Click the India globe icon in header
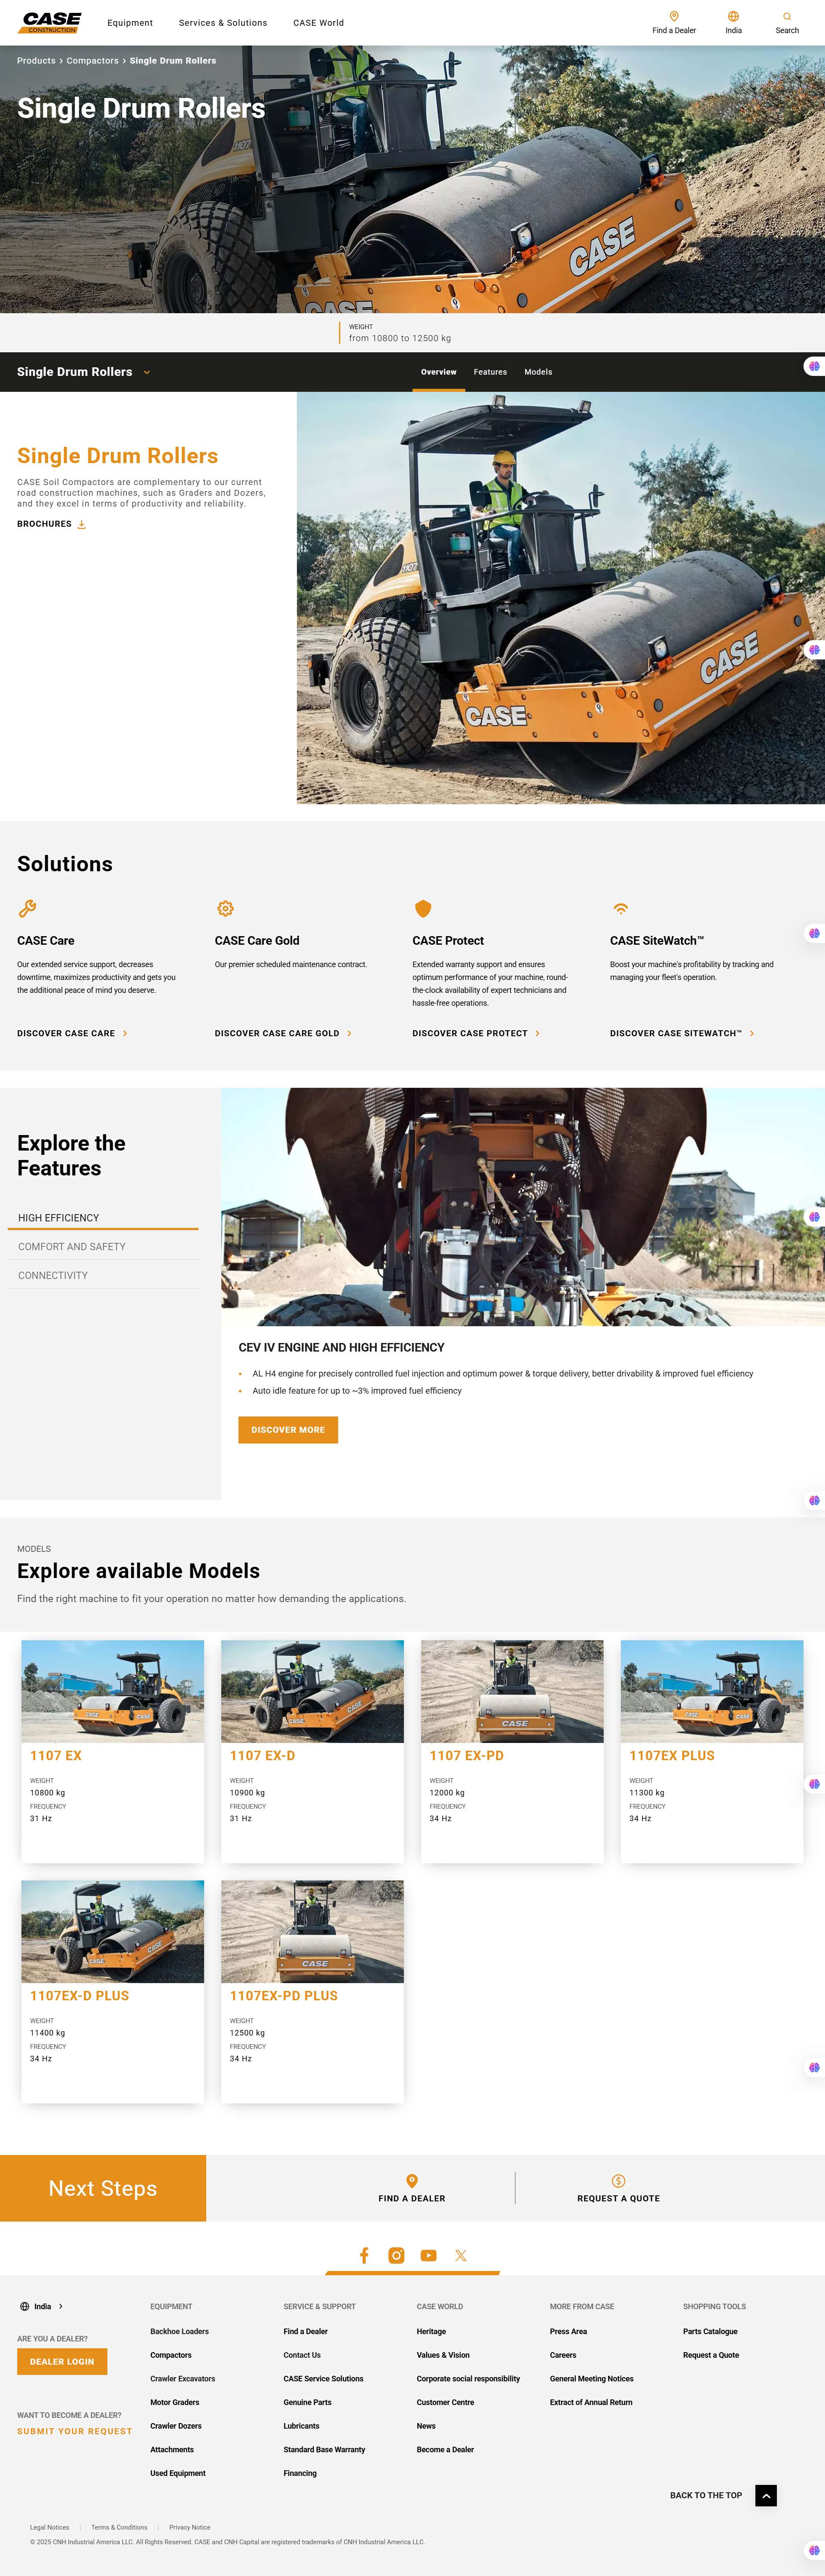This screenshot has height=2576, width=825. 733,16
